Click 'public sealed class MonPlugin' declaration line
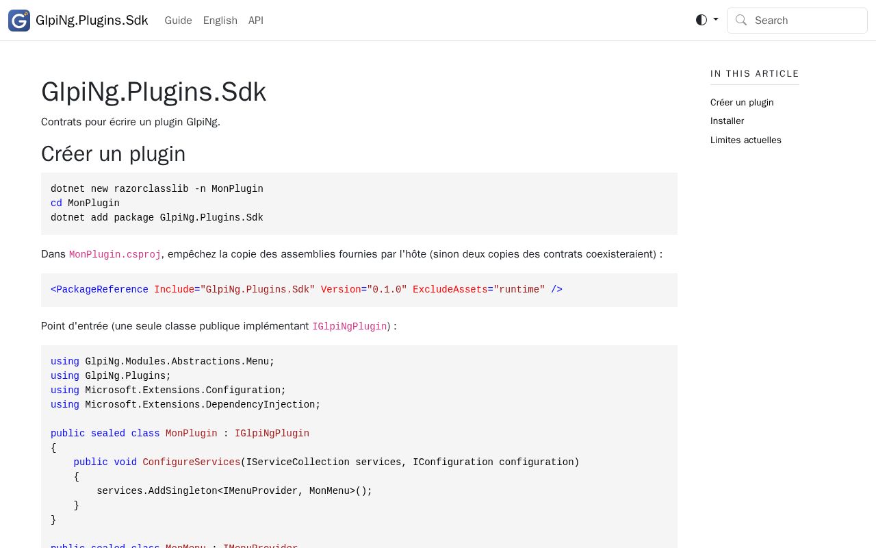This screenshot has width=876, height=548. click(x=180, y=434)
